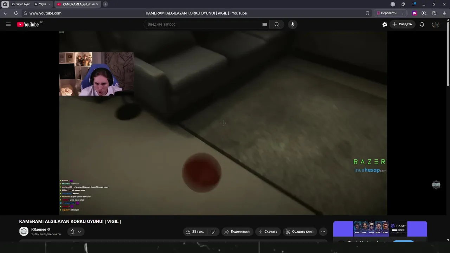
Task: Like the video with 25 тыс. thumbs up
Action: click(x=195, y=232)
